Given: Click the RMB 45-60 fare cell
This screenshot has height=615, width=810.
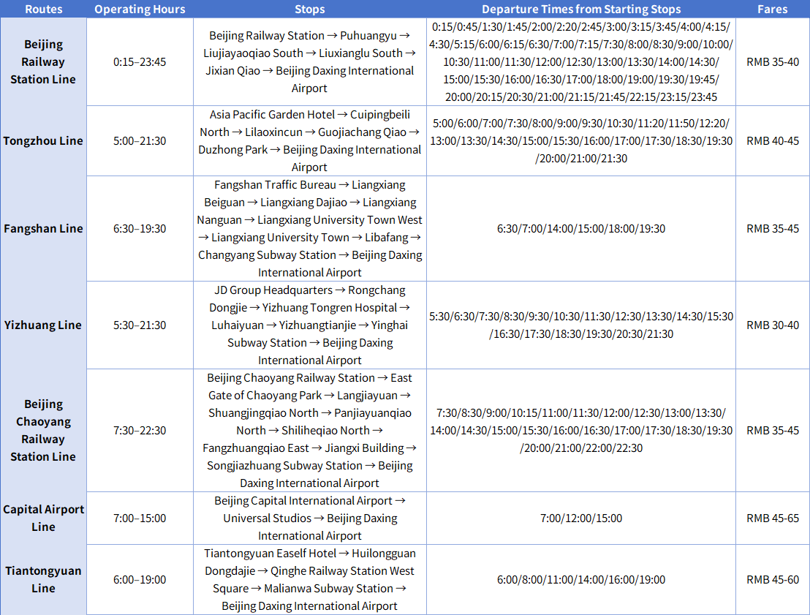Looking at the screenshot, I should point(773,579).
